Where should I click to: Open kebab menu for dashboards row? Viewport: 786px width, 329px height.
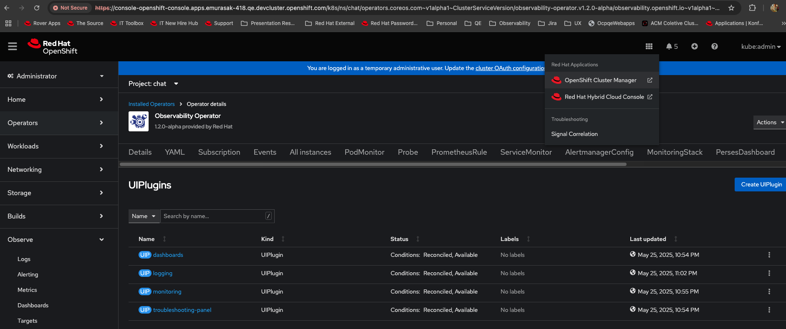tap(769, 255)
